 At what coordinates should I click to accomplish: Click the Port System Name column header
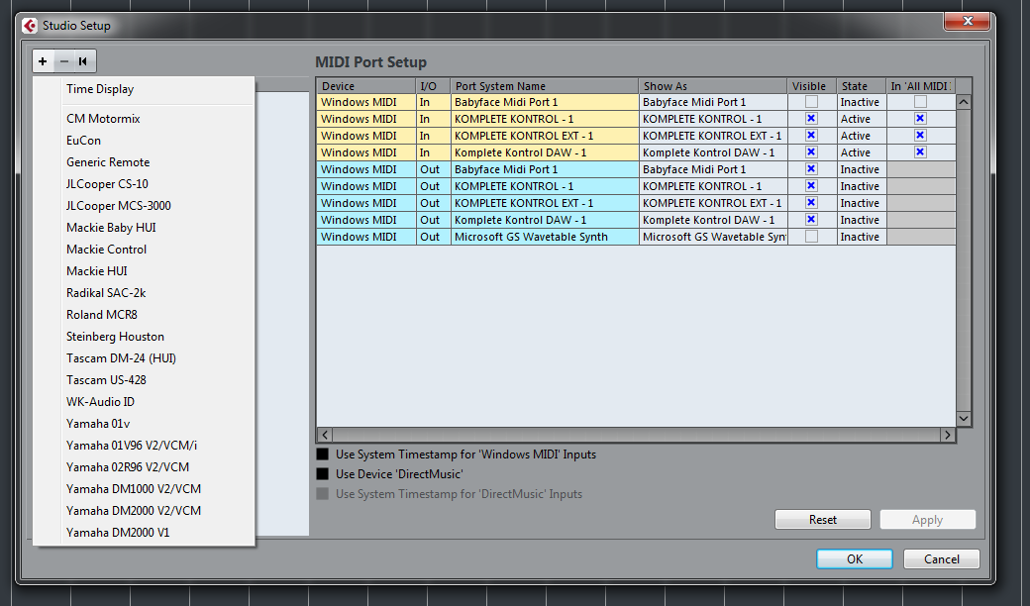tap(545, 86)
